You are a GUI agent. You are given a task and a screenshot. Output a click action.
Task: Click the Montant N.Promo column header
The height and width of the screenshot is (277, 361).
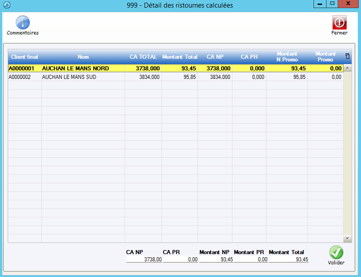point(287,57)
